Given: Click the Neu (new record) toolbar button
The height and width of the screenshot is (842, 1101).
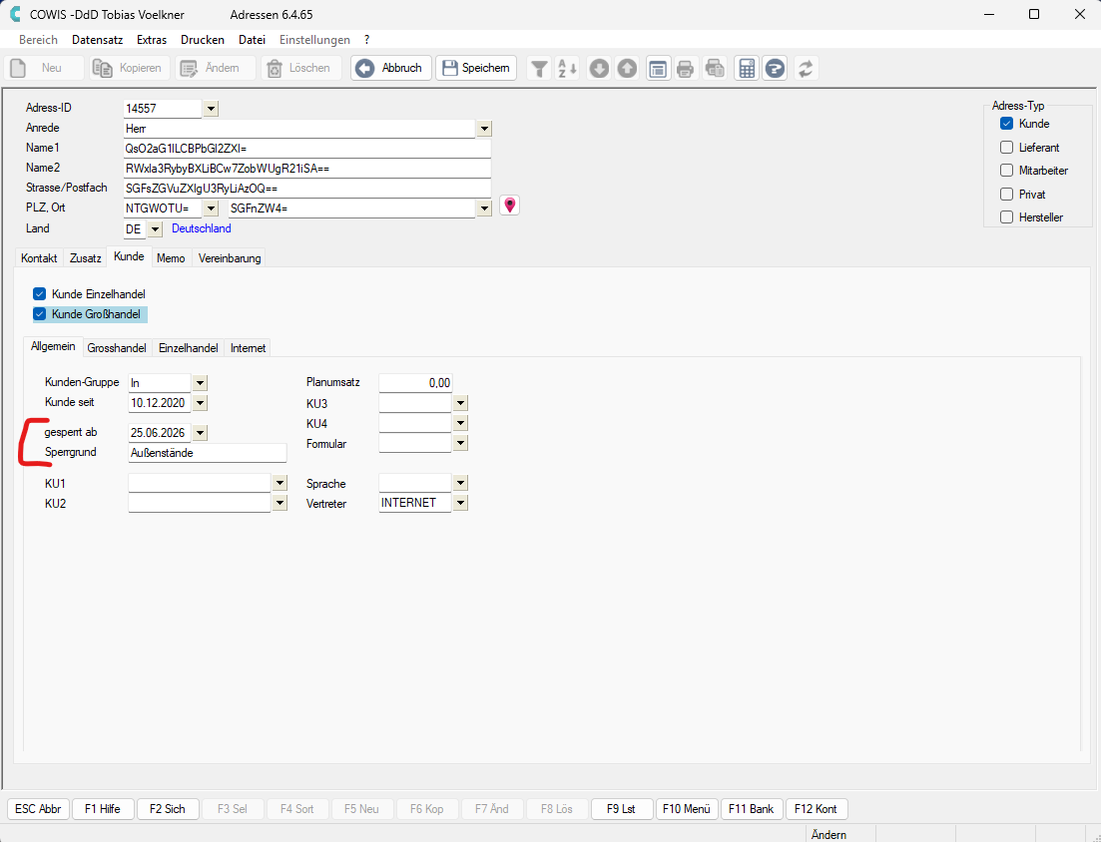Looking at the screenshot, I should click(44, 68).
